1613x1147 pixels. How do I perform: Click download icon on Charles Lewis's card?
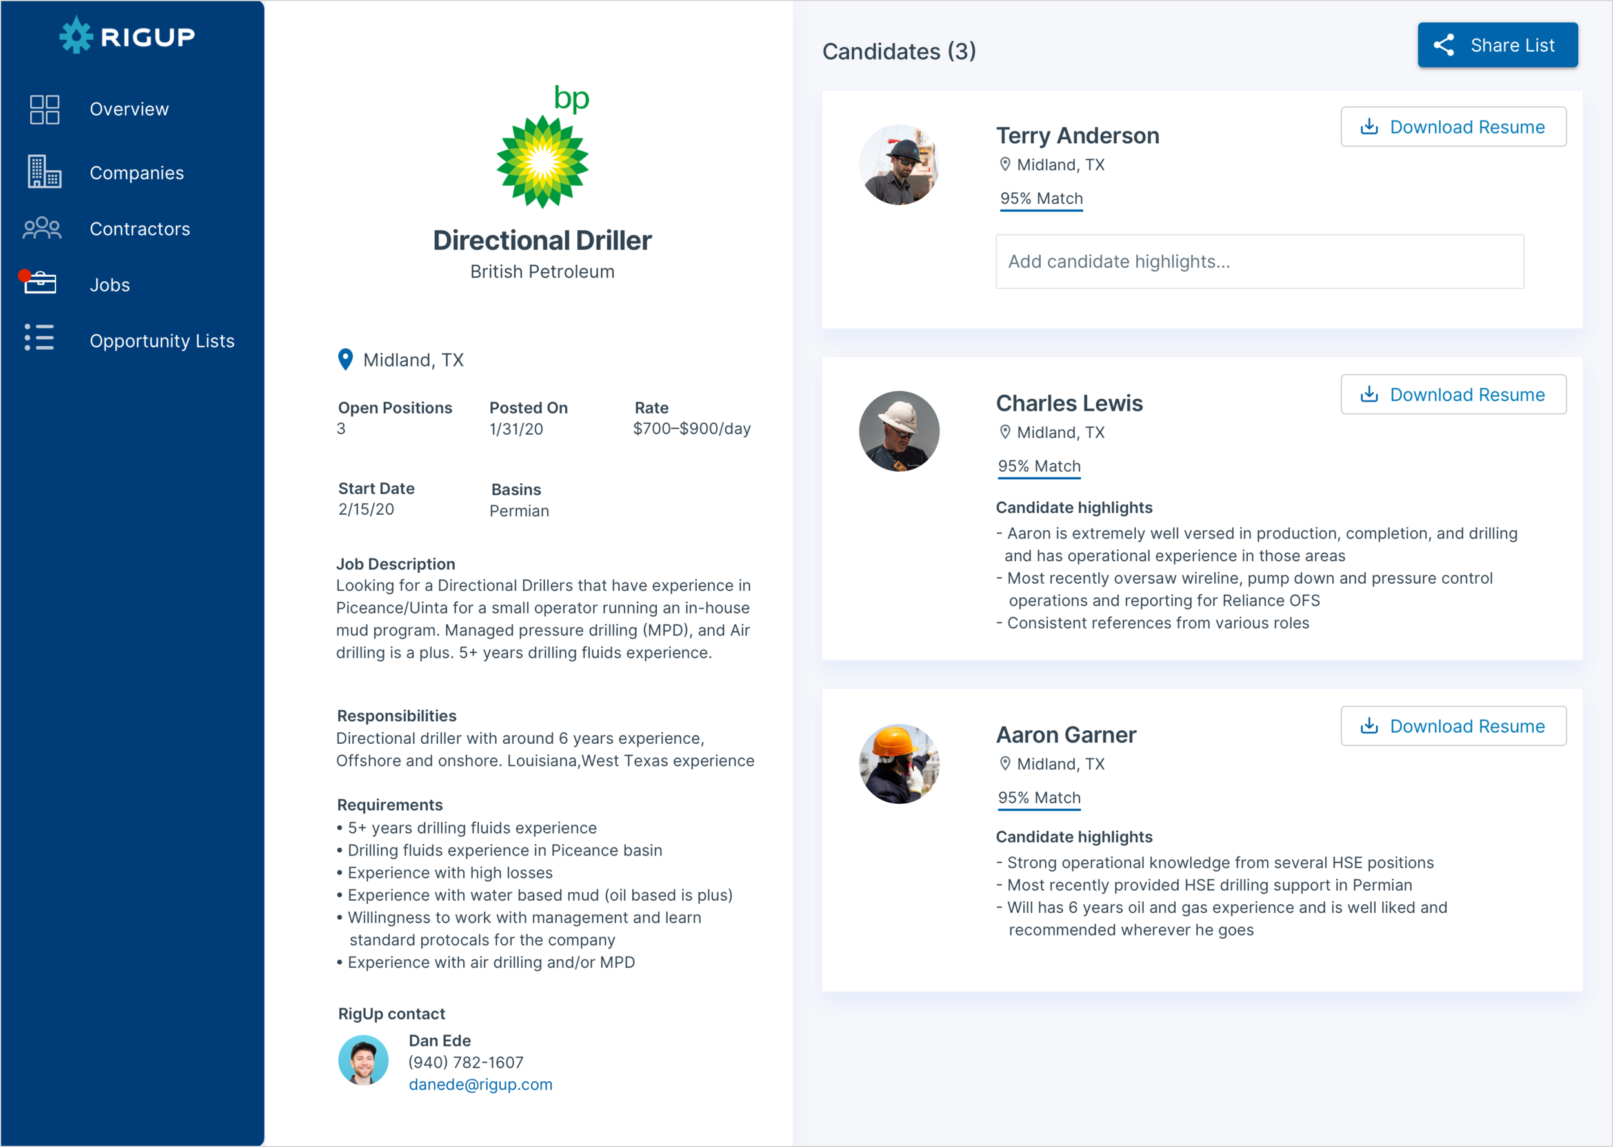coord(1369,394)
